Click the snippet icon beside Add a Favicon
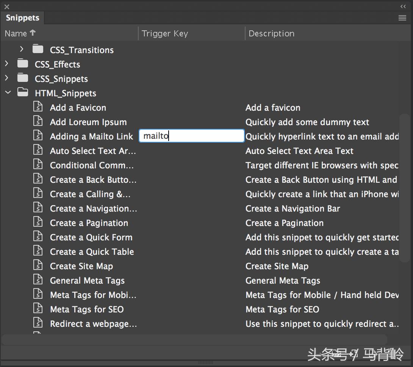Image resolution: width=413 pixels, height=367 pixels. tap(38, 107)
